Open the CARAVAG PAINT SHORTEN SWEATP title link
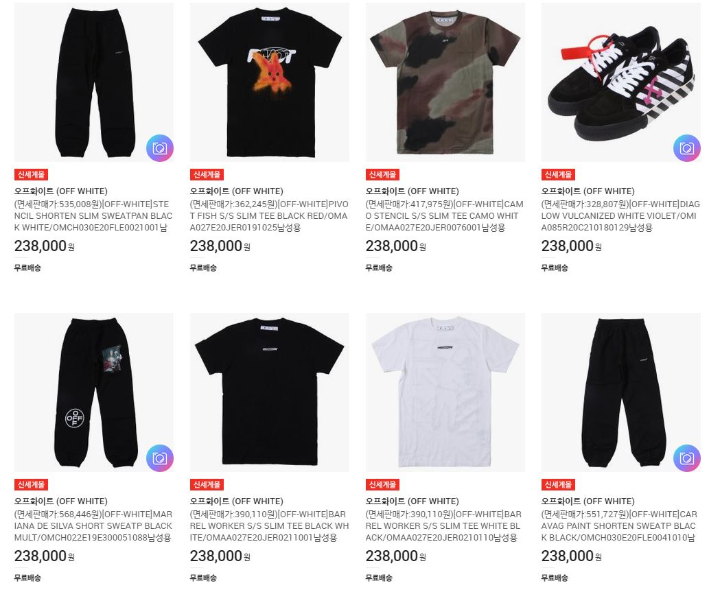The width and height of the screenshot is (709, 592). pos(620,526)
